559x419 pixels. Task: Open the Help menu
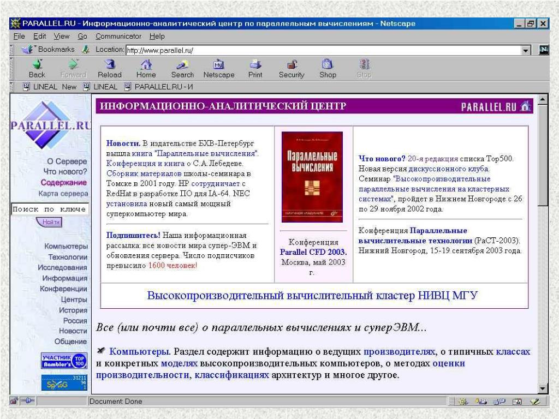(157, 37)
